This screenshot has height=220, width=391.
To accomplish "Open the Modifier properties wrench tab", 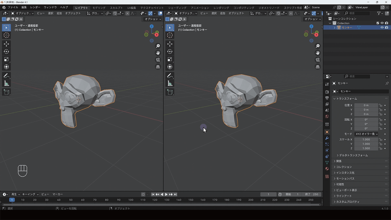I will (327, 138).
